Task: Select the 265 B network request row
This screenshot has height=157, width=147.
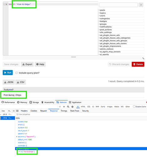Action: tap(8, 114)
